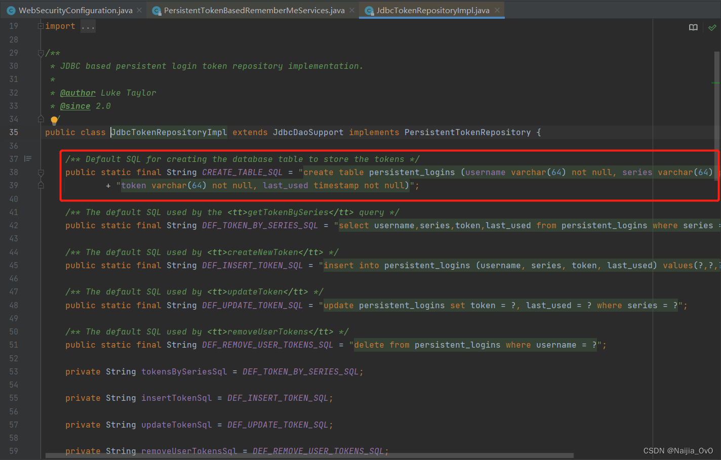Click the updateToken Javadoc comment
Screen dimensions: 721x460
pyautogui.click(x=194, y=291)
